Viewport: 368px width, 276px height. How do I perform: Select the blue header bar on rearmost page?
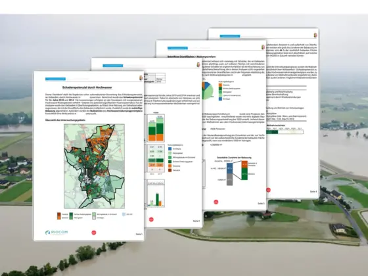pos(230,36)
